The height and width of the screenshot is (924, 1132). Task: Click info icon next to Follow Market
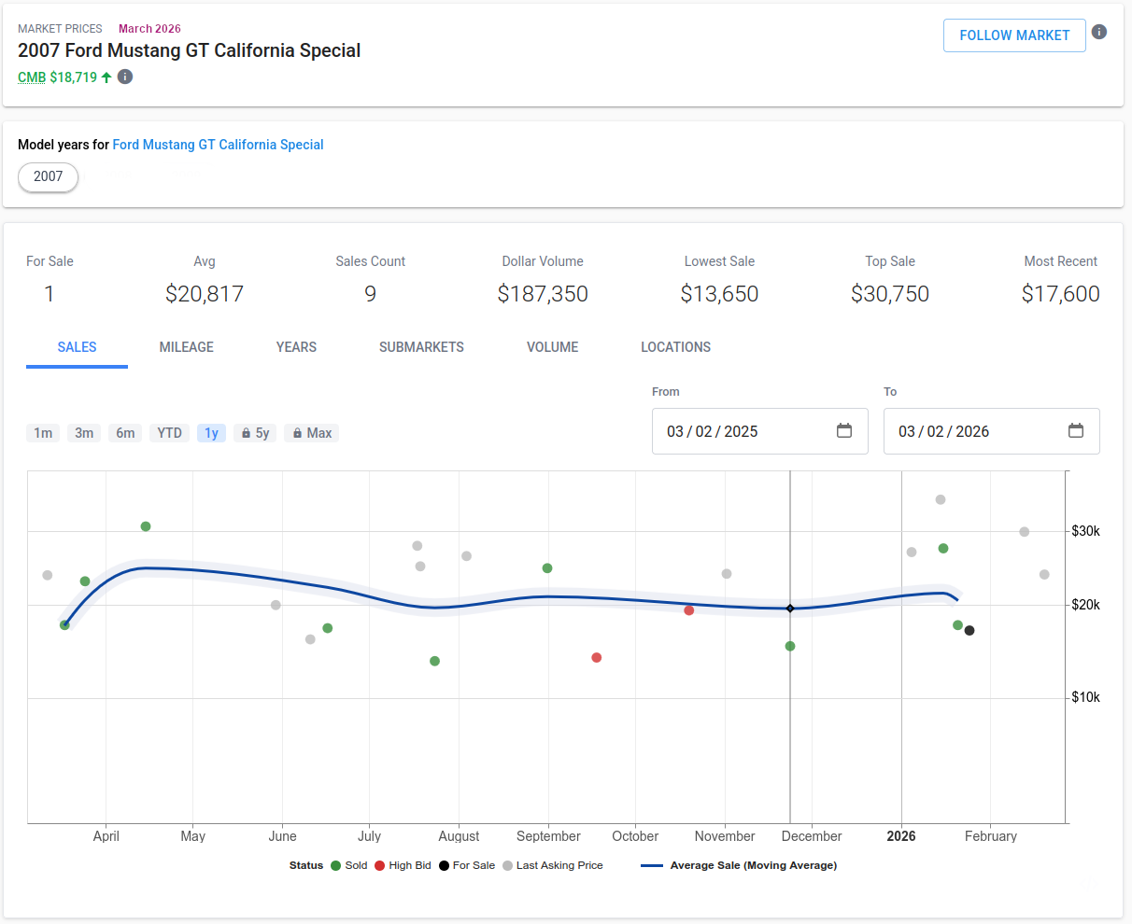click(1099, 32)
